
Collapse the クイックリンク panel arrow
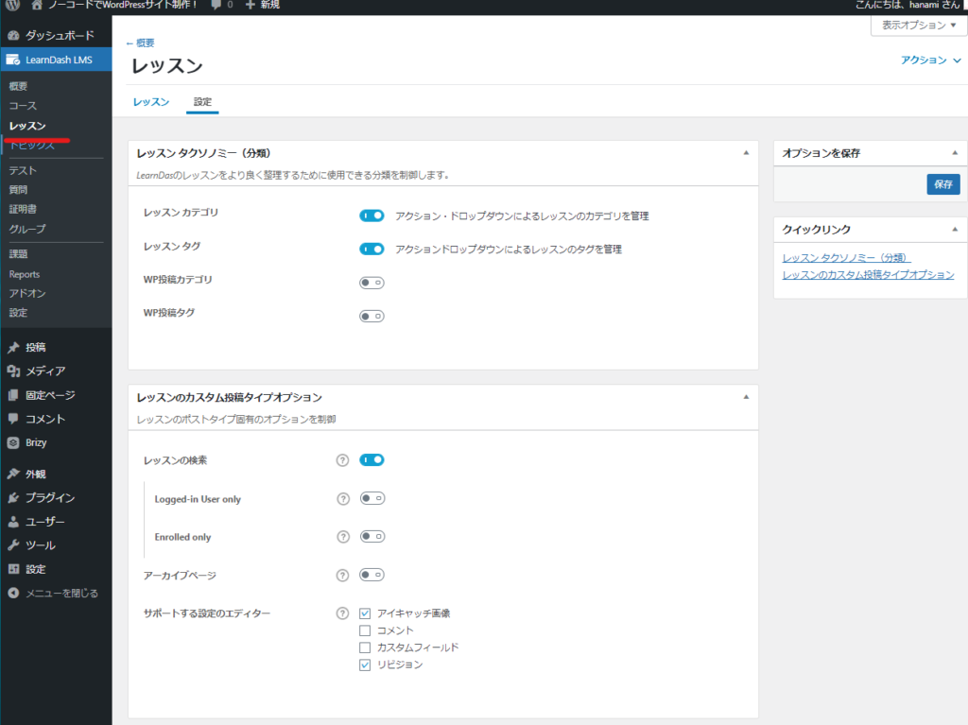click(955, 229)
